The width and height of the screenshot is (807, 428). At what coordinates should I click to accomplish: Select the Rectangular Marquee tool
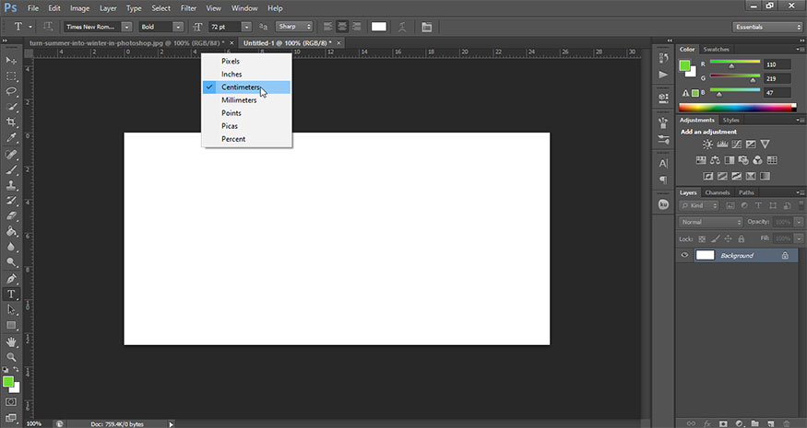coord(11,76)
